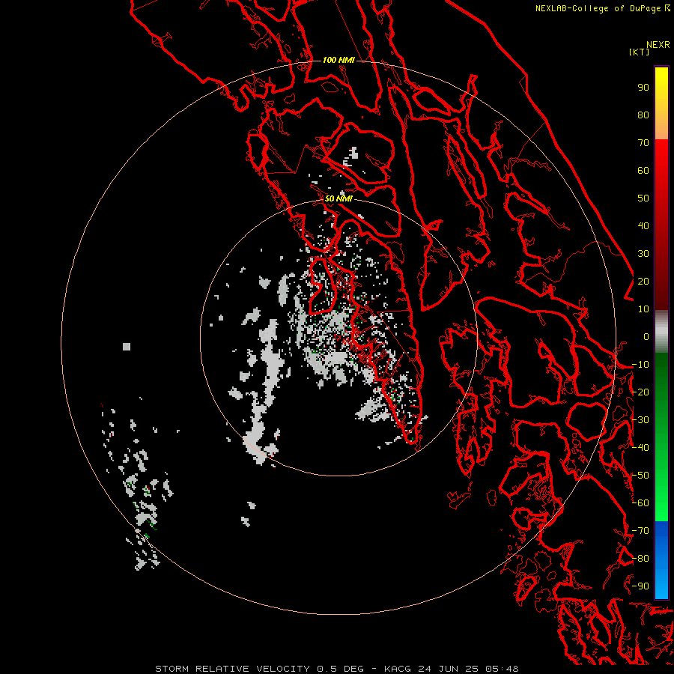Click the 30 label on the scale
The height and width of the screenshot is (674, 674).
point(643,254)
